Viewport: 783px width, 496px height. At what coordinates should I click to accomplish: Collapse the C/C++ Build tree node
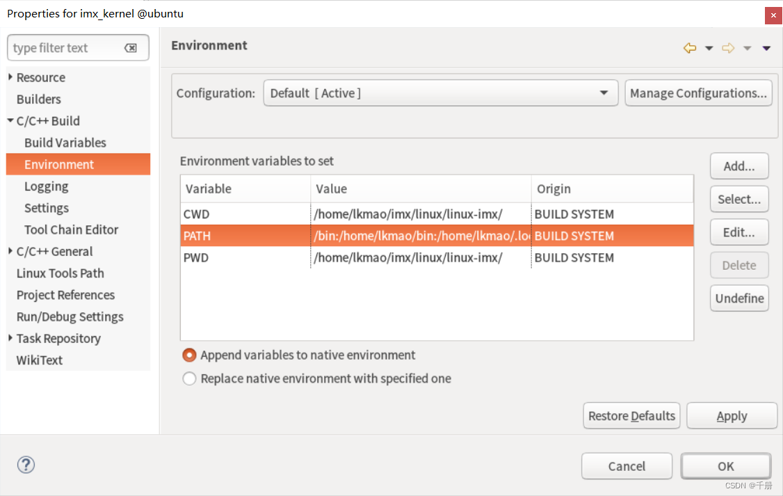[x=10, y=121]
